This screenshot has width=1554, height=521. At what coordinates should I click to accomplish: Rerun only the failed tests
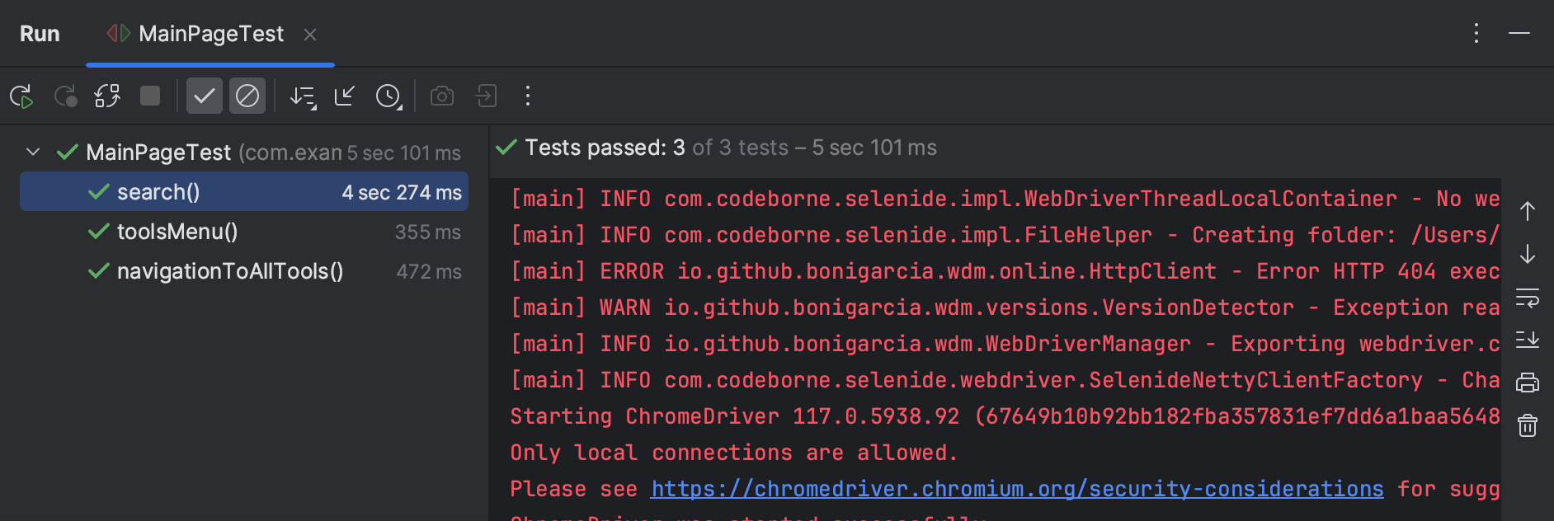tap(66, 96)
